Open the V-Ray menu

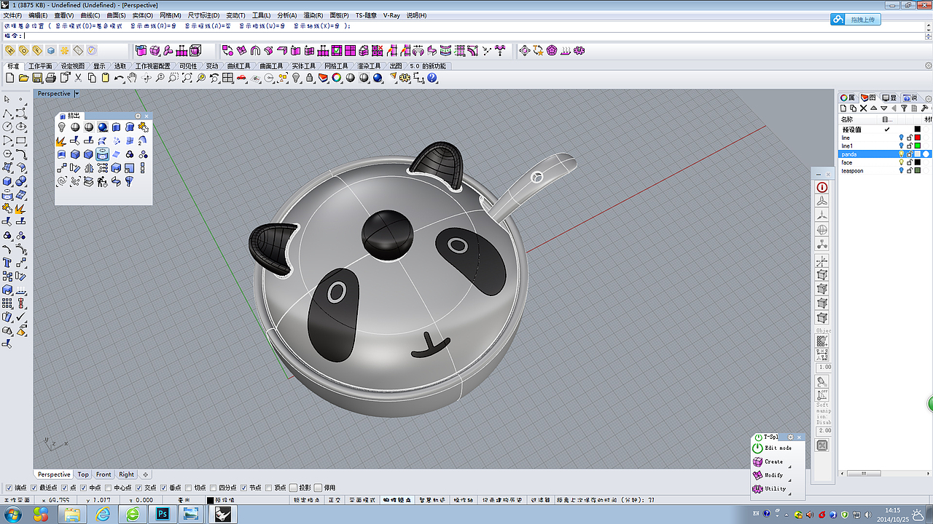click(391, 15)
